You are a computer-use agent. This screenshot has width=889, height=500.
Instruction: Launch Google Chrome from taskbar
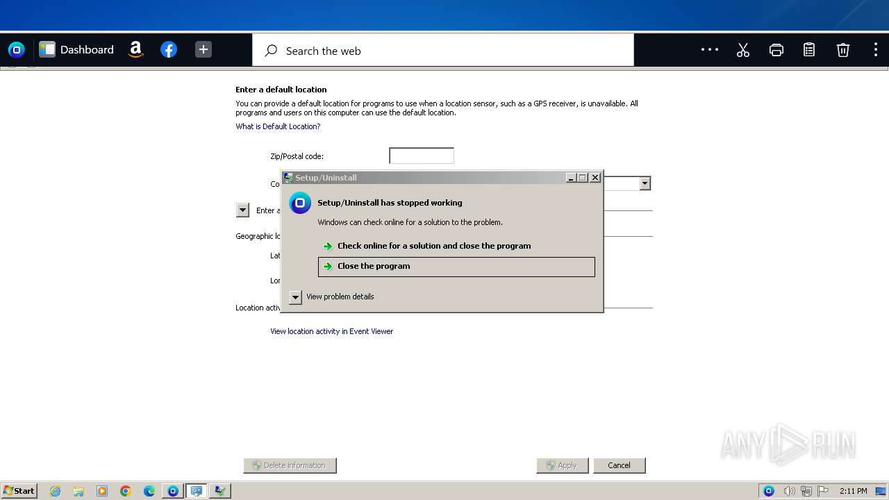[126, 491]
